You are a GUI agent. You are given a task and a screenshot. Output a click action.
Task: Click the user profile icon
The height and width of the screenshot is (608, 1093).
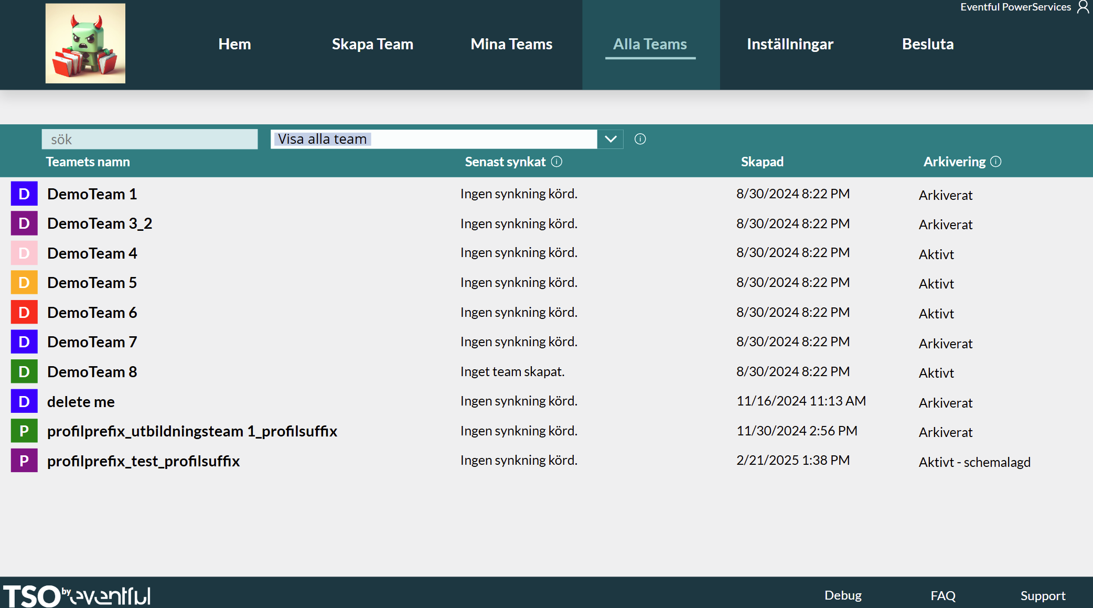point(1083,7)
